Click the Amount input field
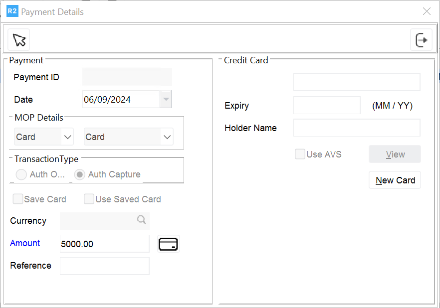The image size is (440, 308). coord(104,244)
